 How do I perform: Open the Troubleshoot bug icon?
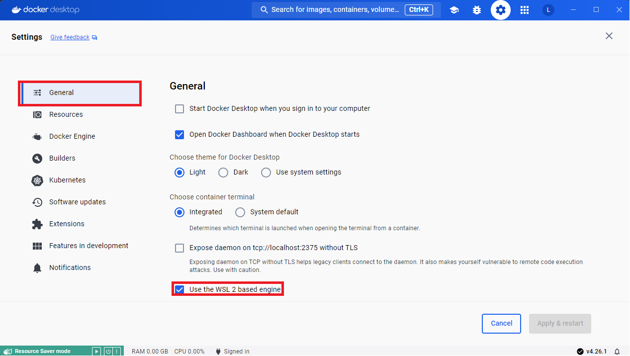click(x=477, y=10)
